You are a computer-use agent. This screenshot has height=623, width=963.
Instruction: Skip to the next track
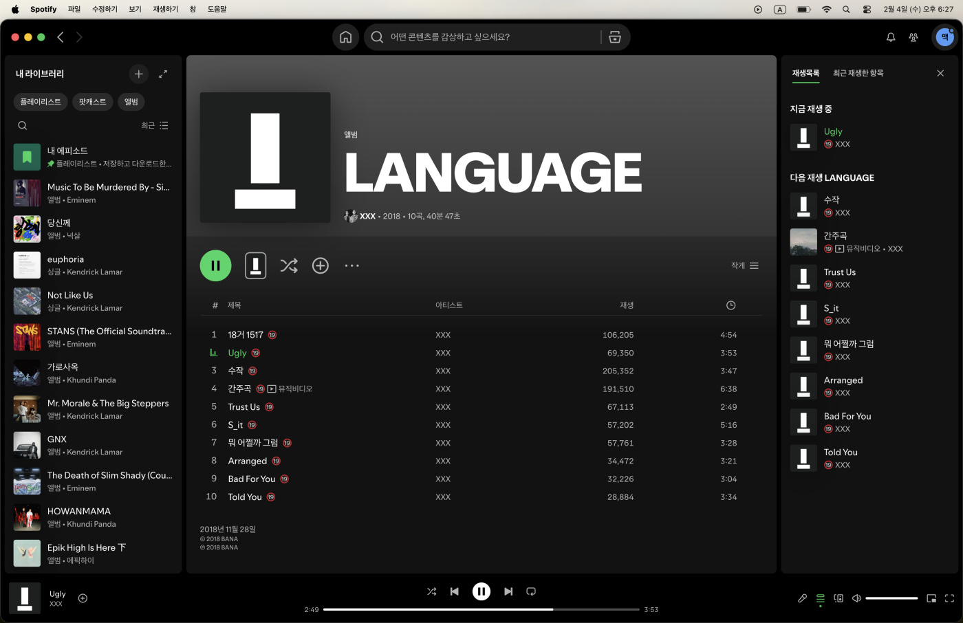tap(508, 591)
